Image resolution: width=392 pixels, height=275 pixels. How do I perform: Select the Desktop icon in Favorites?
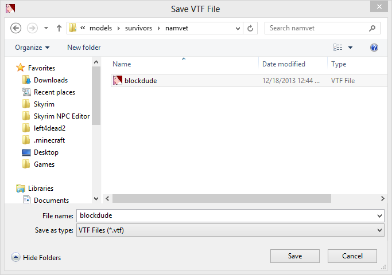point(26,152)
